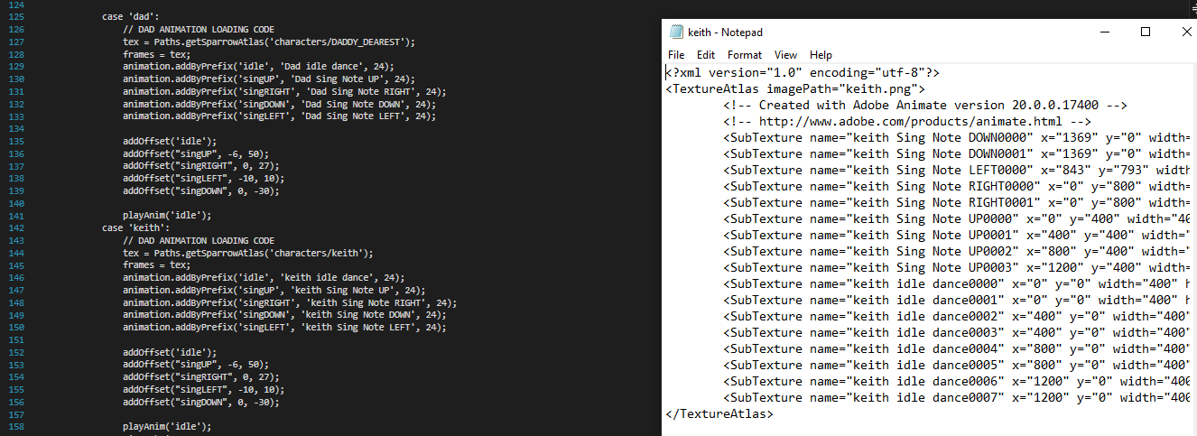
Task: Minimize the keith Notepad window
Action: [x=1104, y=32]
